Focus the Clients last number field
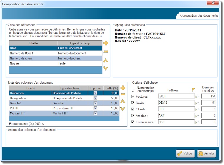This screenshot has width=224, height=165. (x=208, y=109)
